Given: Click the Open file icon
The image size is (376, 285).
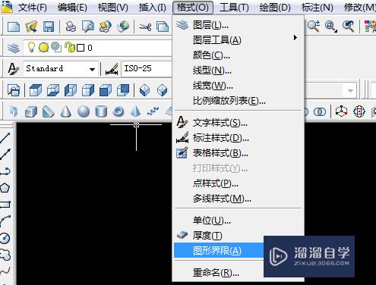Looking at the screenshot, I should pos(31,27).
